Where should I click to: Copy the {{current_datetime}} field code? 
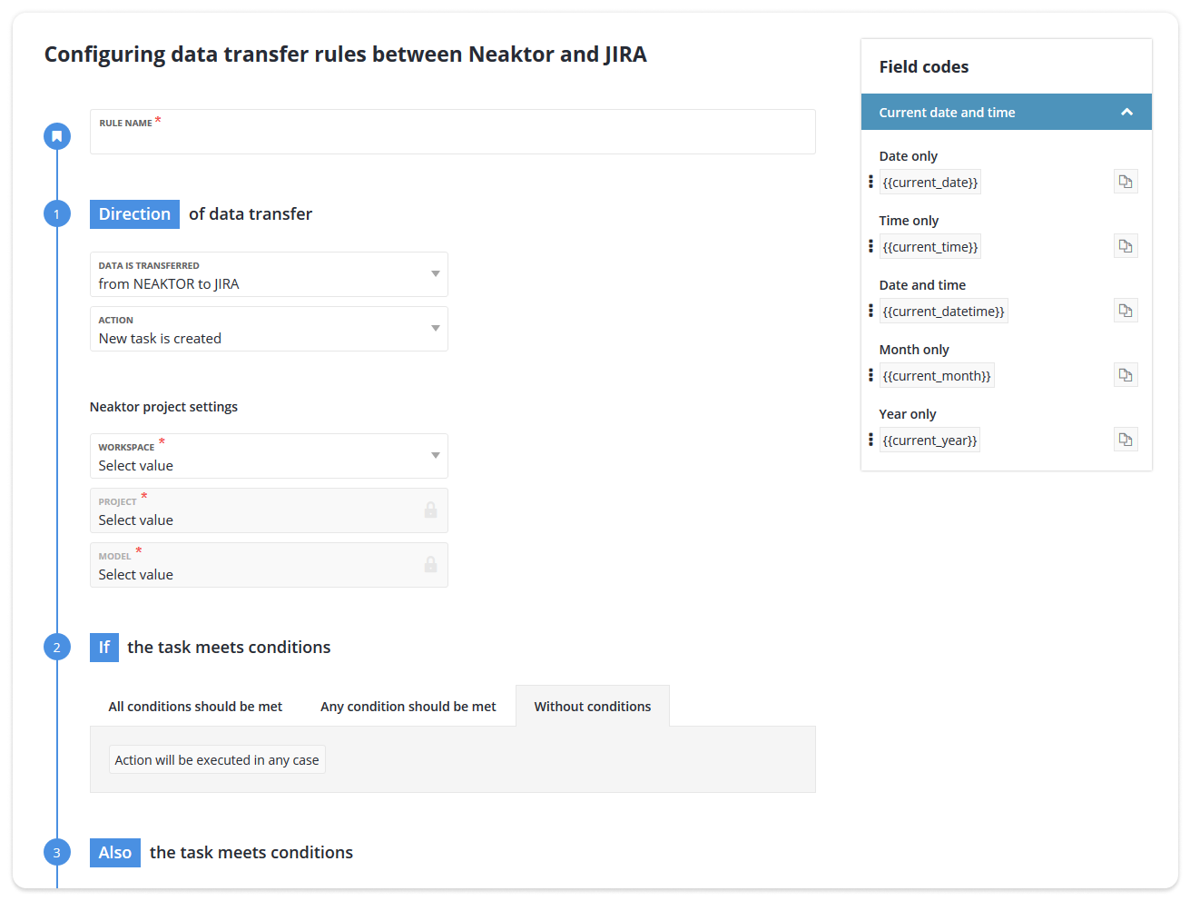[x=1126, y=310]
